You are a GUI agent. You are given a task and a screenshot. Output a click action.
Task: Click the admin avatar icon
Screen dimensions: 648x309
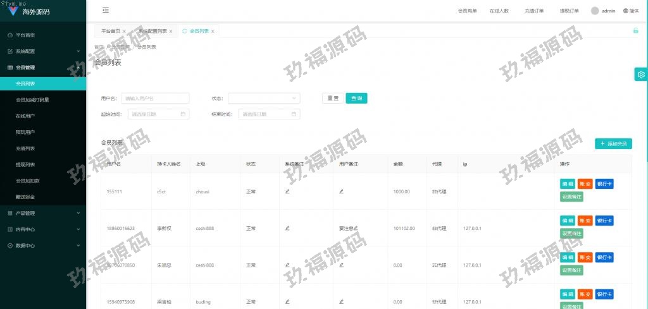point(595,11)
